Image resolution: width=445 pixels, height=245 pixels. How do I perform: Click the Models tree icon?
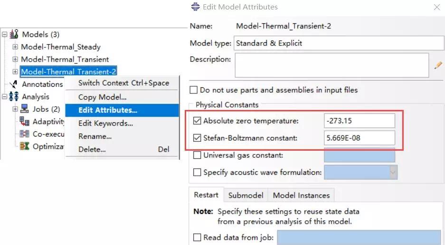tap(14, 34)
